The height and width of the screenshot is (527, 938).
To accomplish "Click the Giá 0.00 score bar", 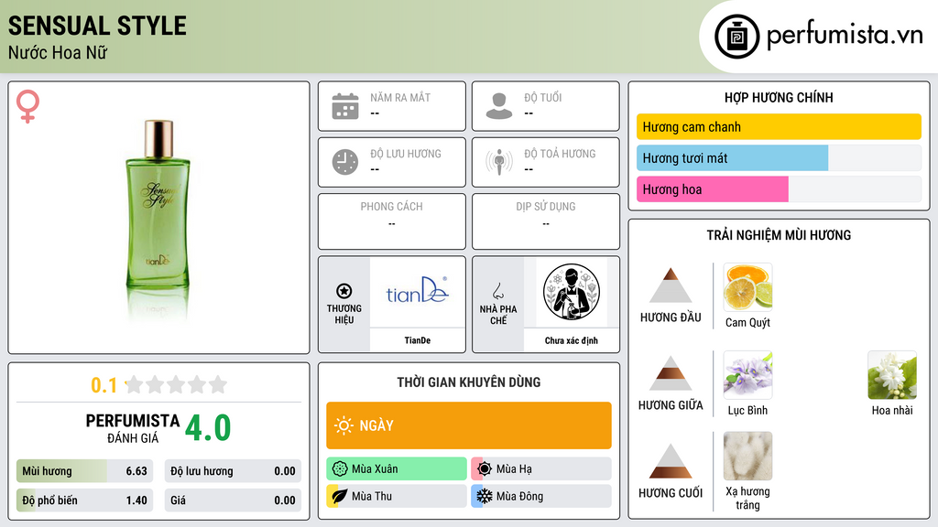I will tap(233, 500).
